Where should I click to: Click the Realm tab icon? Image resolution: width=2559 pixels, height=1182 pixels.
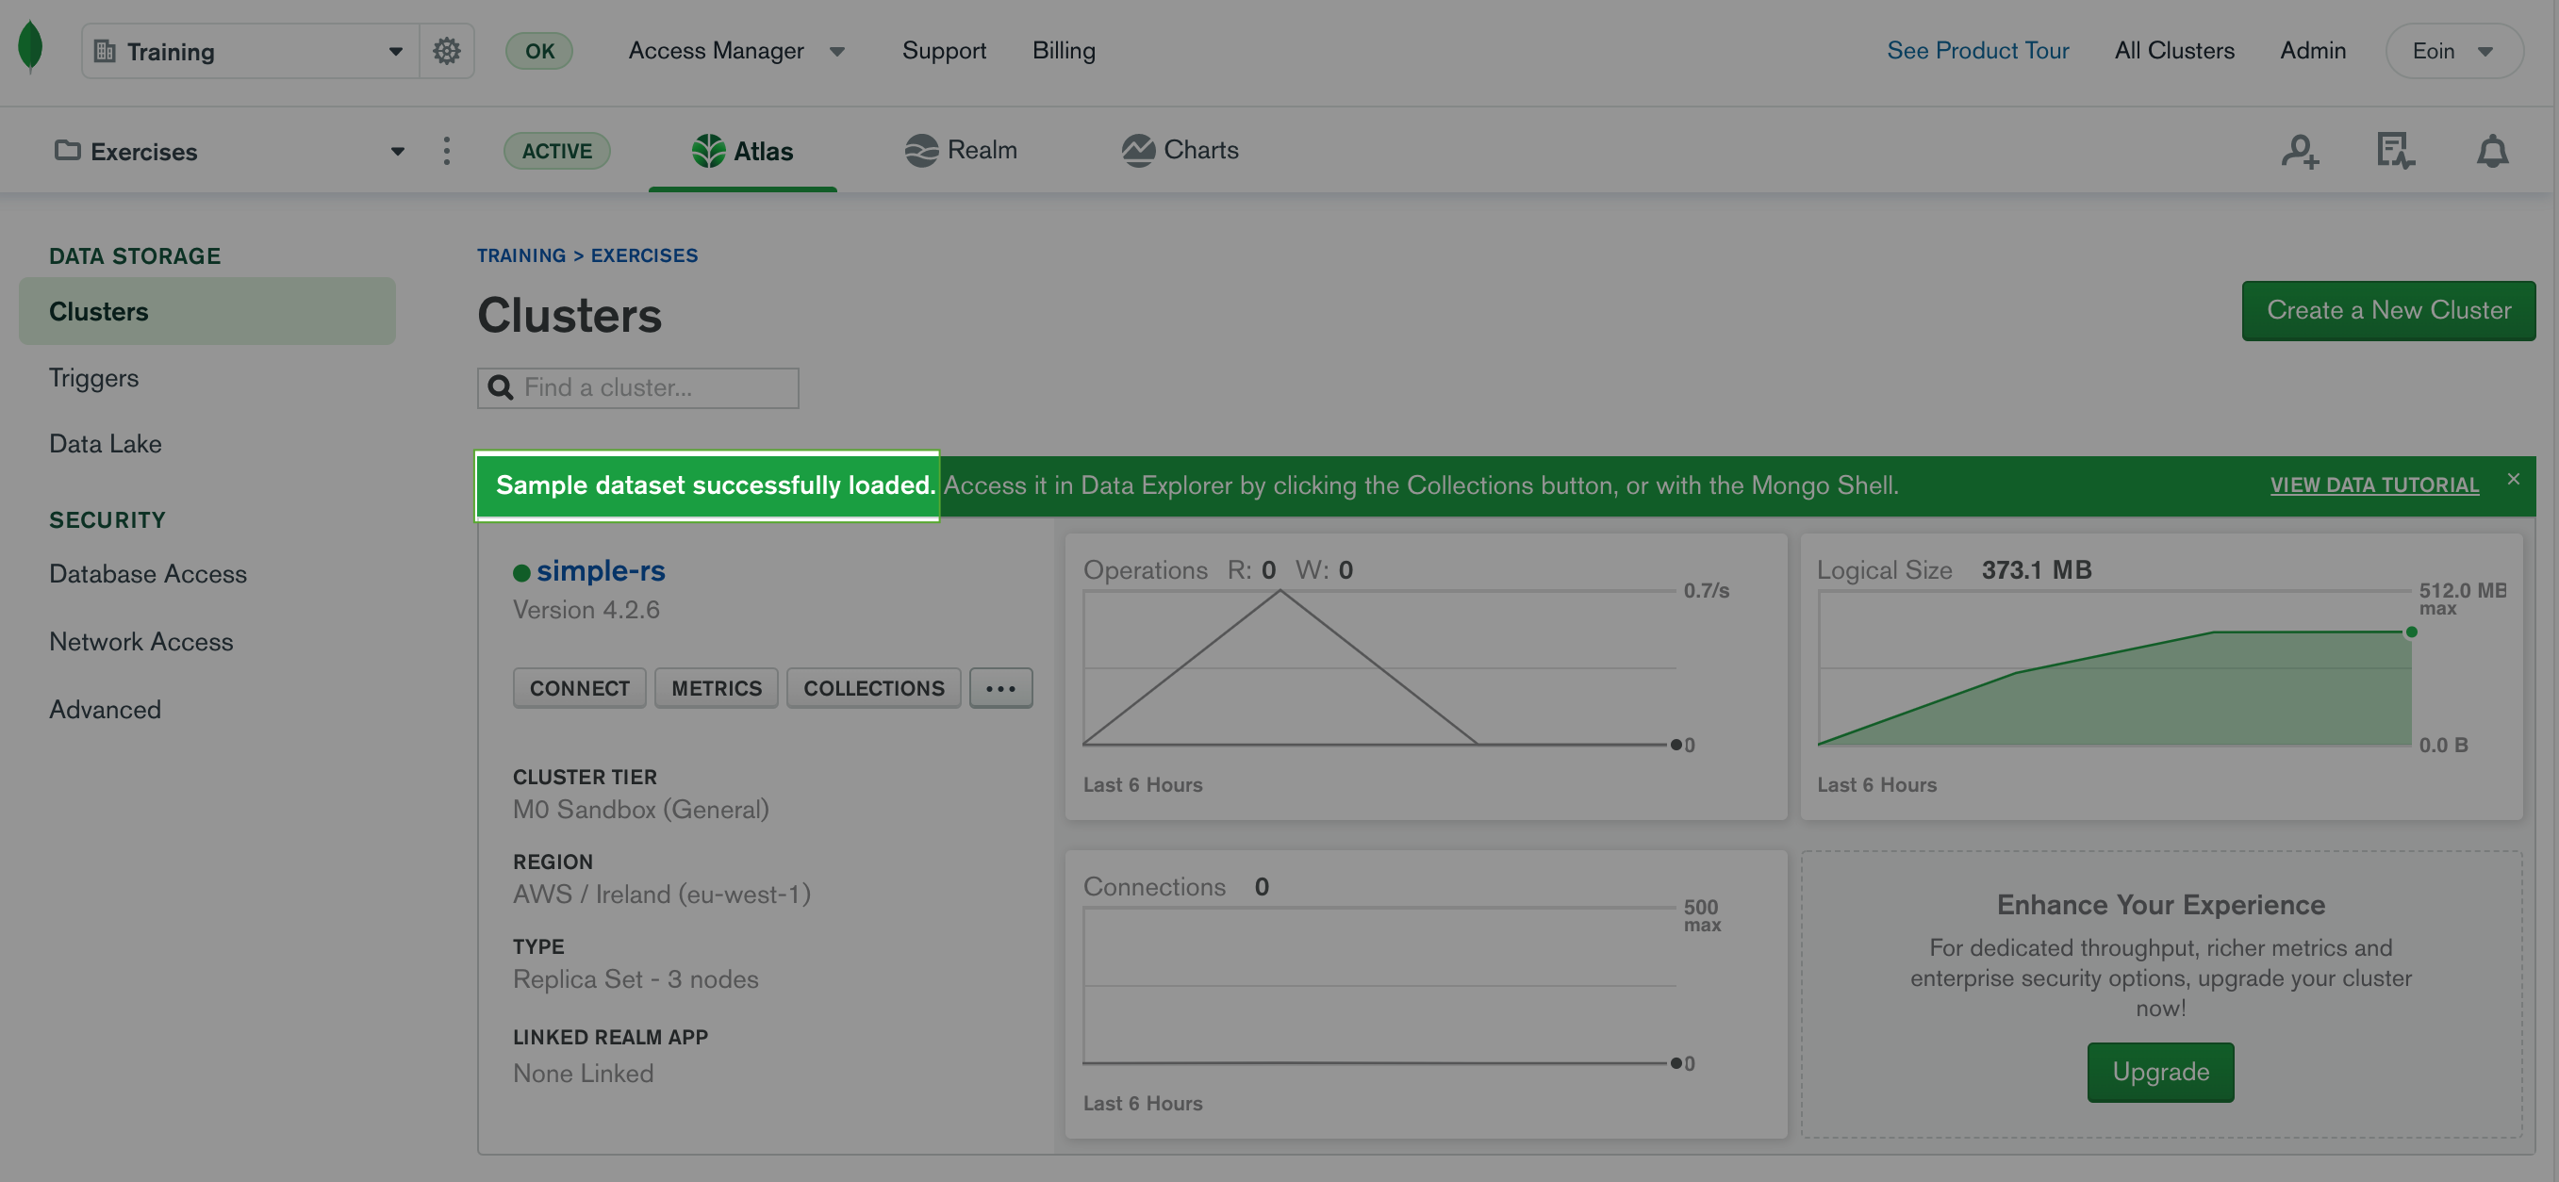tap(920, 150)
